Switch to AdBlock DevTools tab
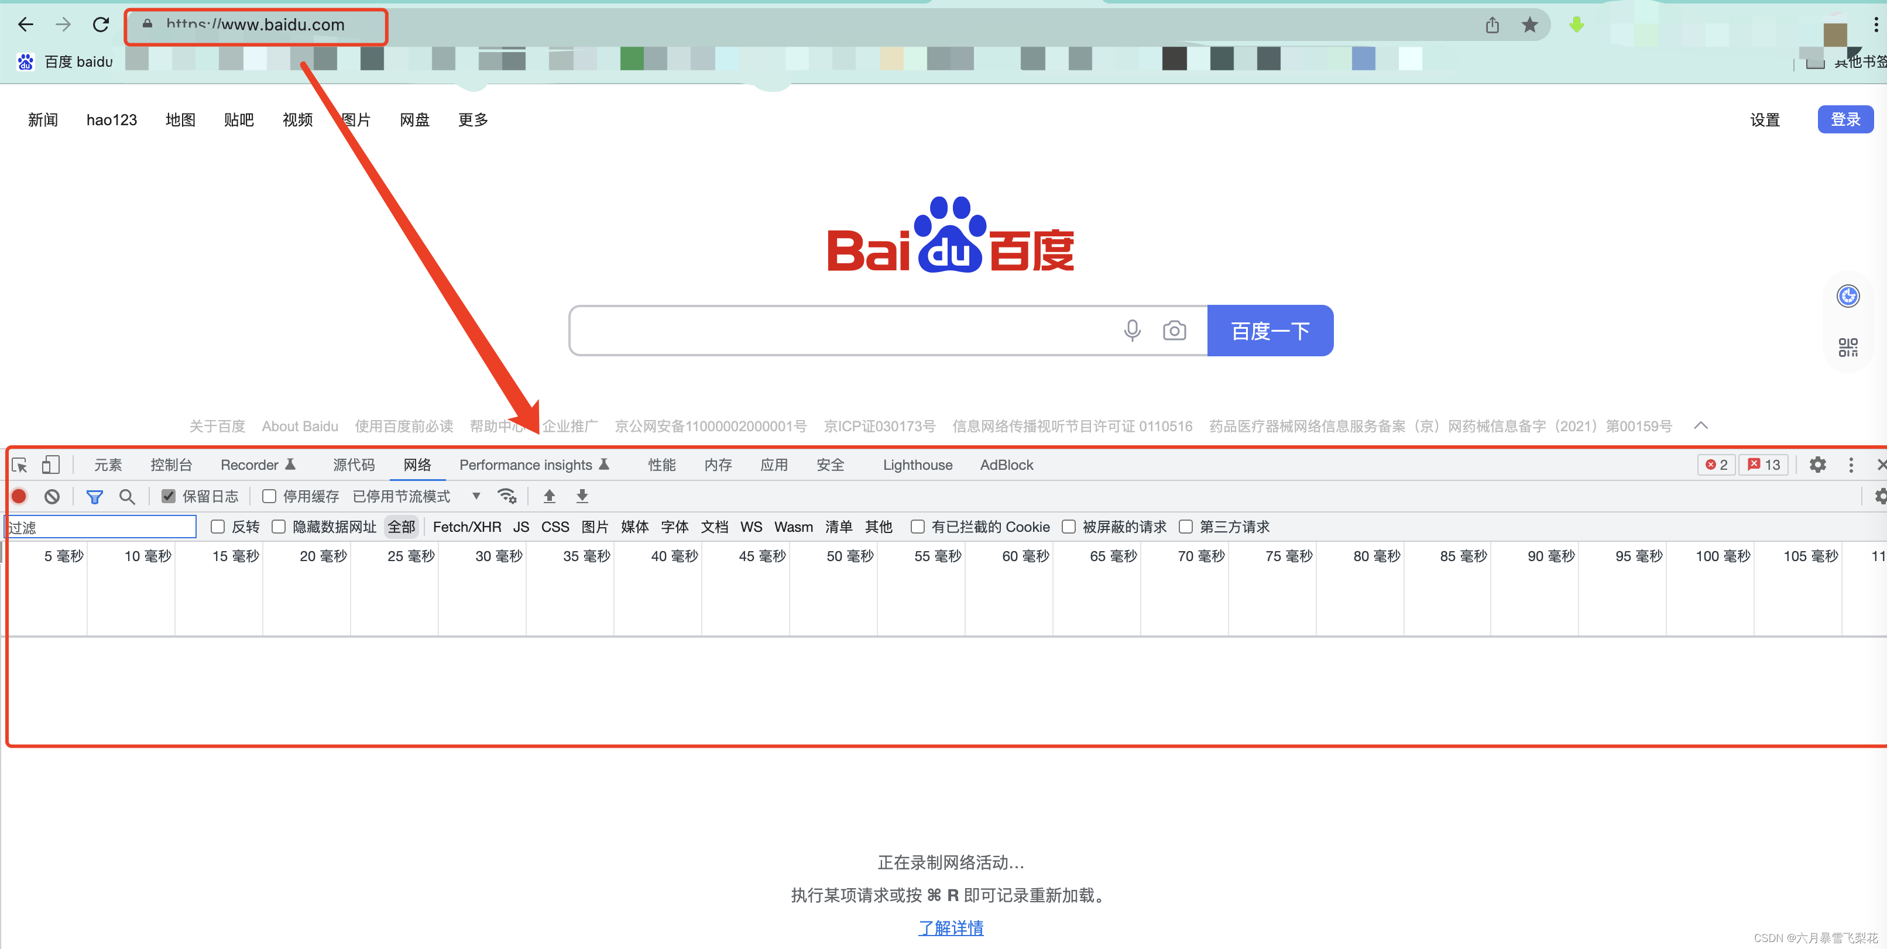 tap(1007, 465)
